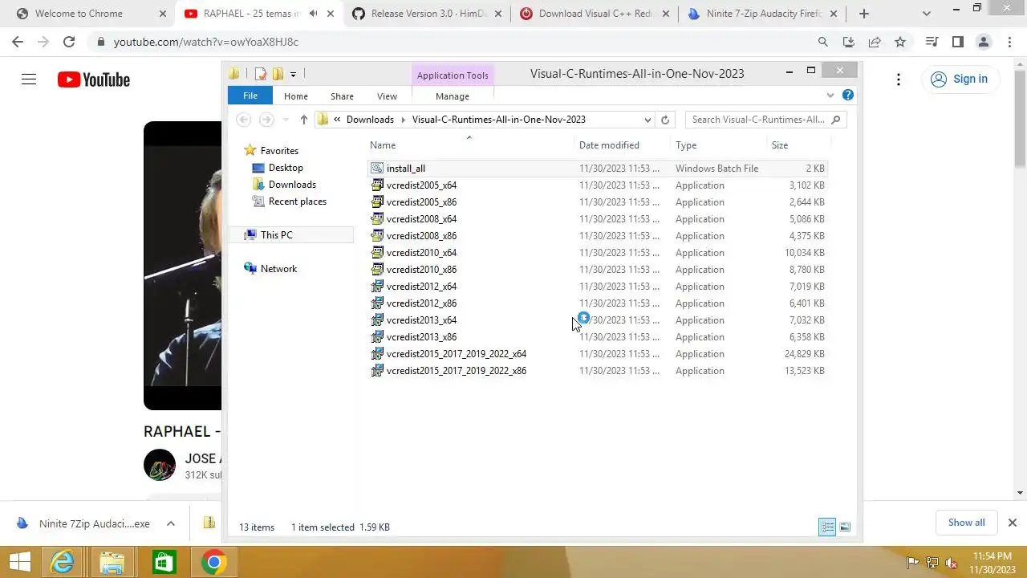1027x578 pixels.
Task: Select vcredist2005_x64 application icon
Action: click(x=377, y=185)
